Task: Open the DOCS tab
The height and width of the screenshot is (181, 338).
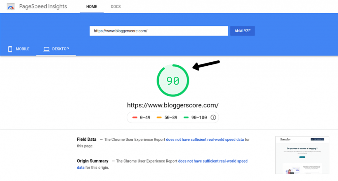Action: [x=116, y=7]
